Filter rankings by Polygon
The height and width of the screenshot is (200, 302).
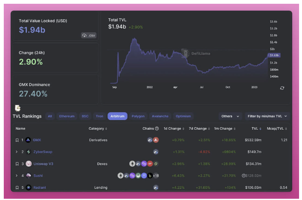coord(138,116)
